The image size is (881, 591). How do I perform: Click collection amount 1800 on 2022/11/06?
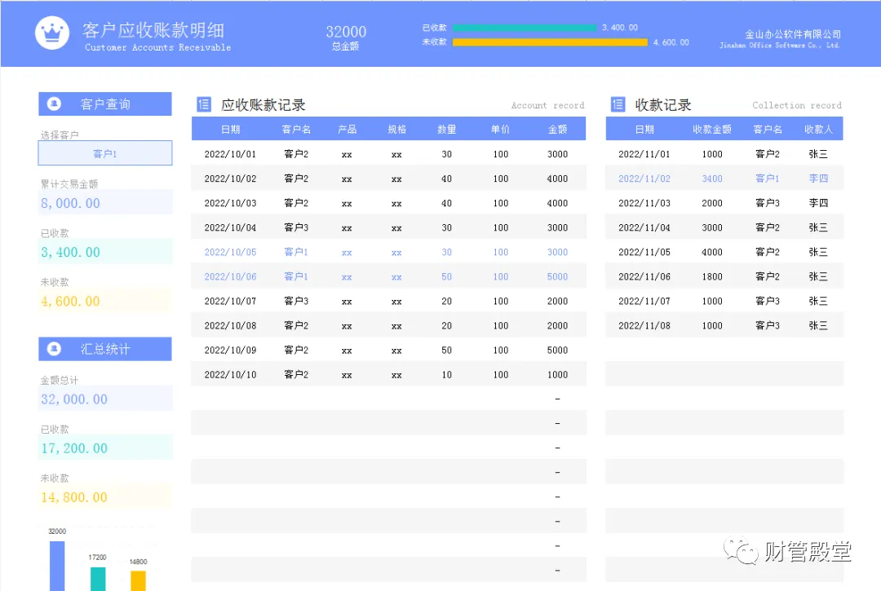[712, 276]
